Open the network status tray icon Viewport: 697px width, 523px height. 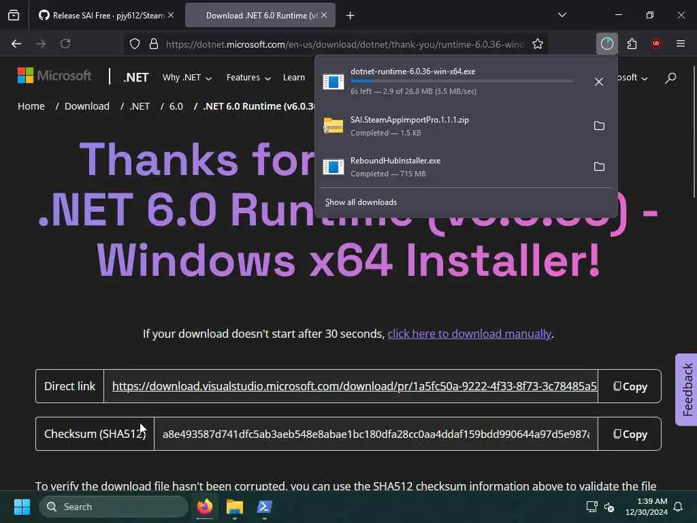pyautogui.click(x=591, y=507)
